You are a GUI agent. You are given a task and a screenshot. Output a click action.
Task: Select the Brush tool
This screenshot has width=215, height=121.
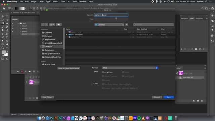3,27
